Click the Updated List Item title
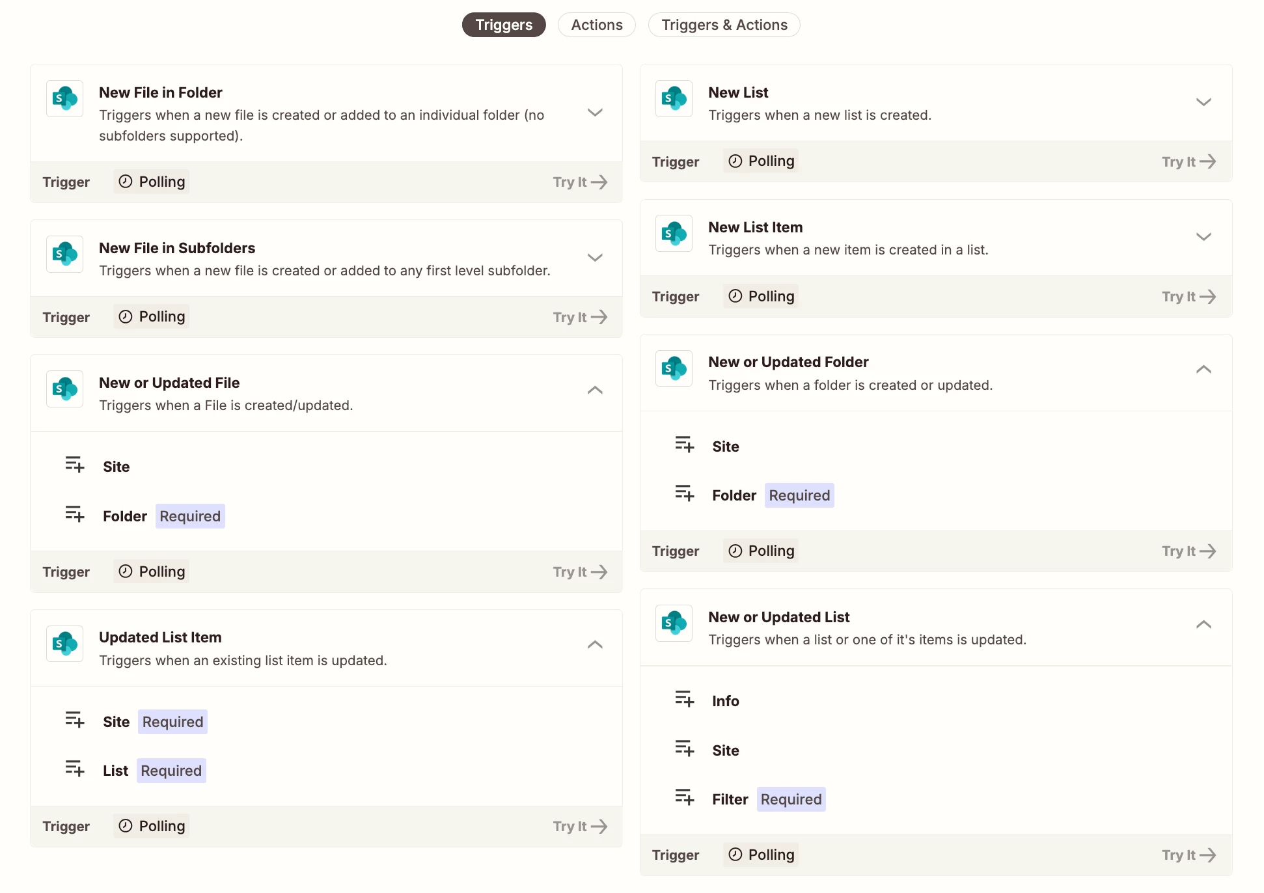1264x893 pixels. [x=160, y=637]
